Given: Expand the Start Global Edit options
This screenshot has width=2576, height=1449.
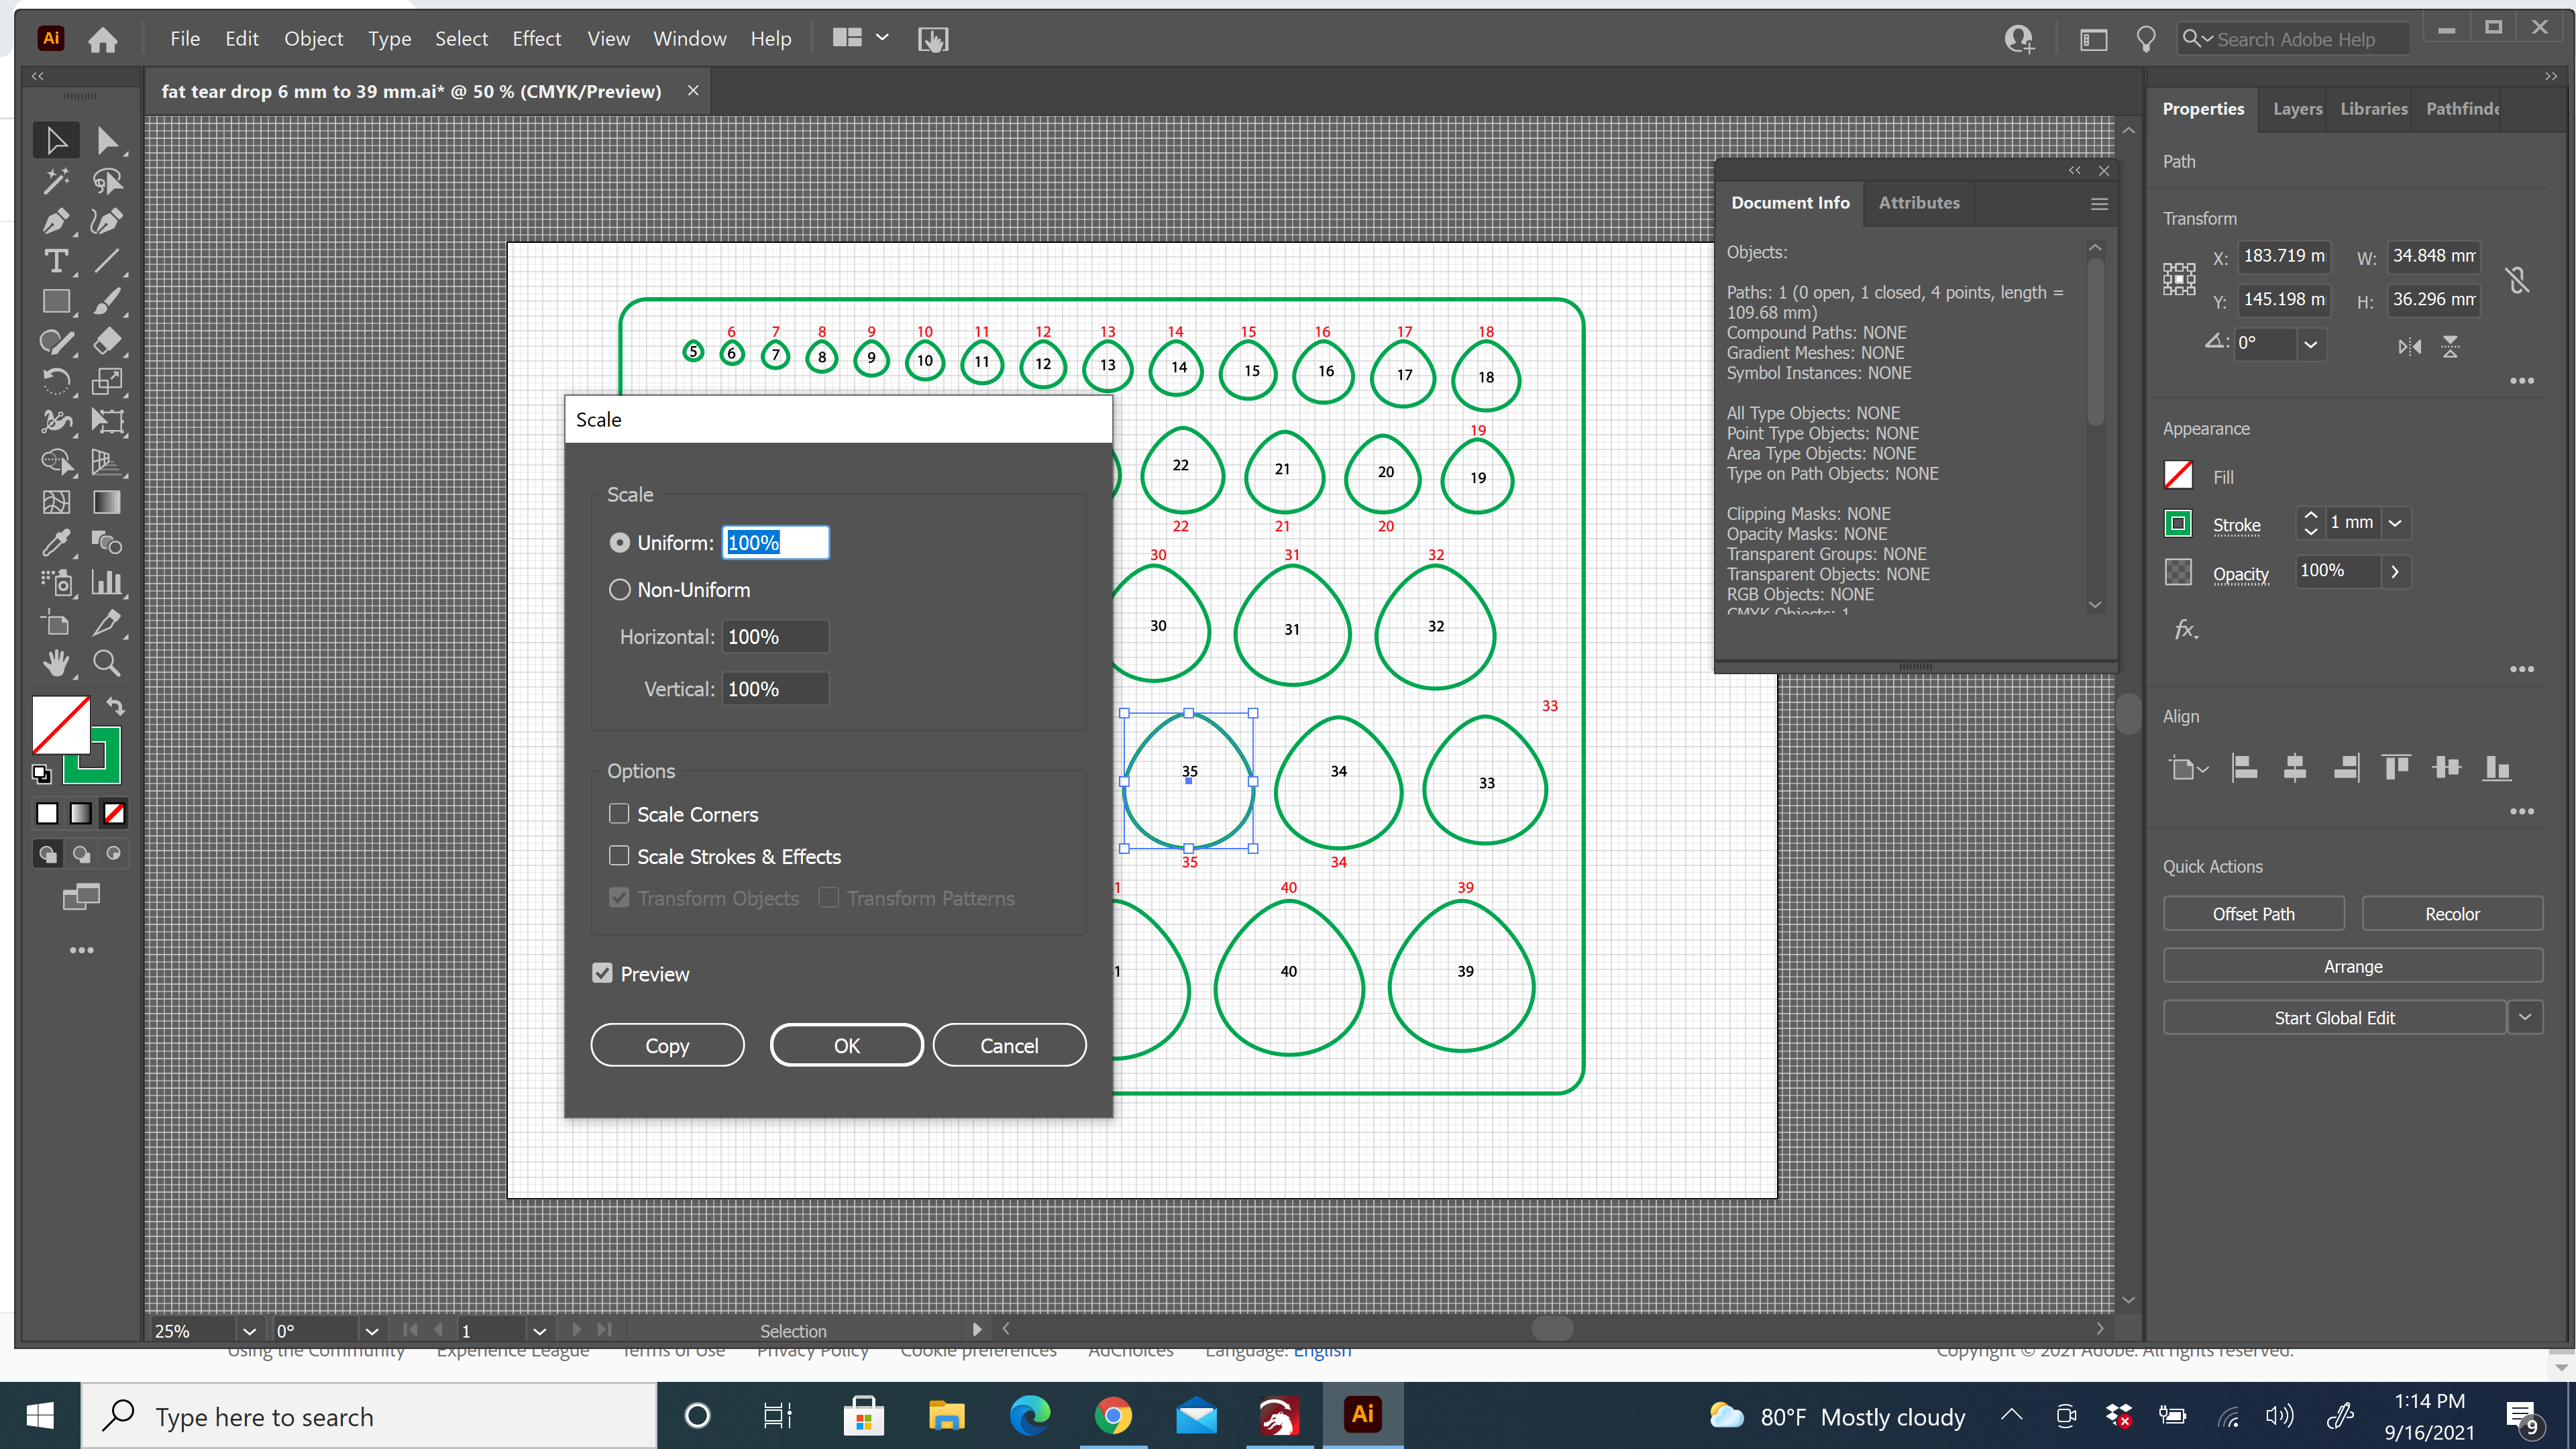Looking at the screenshot, I should pos(2526,1017).
